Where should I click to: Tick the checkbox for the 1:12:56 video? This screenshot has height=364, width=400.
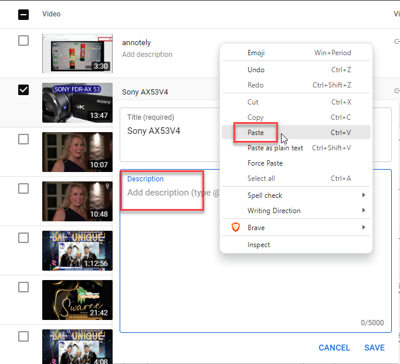tap(23, 238)
